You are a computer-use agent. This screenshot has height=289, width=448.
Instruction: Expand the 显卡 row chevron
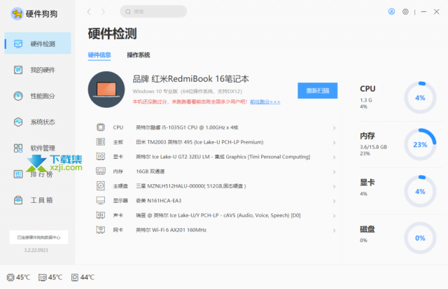point(334,157)
